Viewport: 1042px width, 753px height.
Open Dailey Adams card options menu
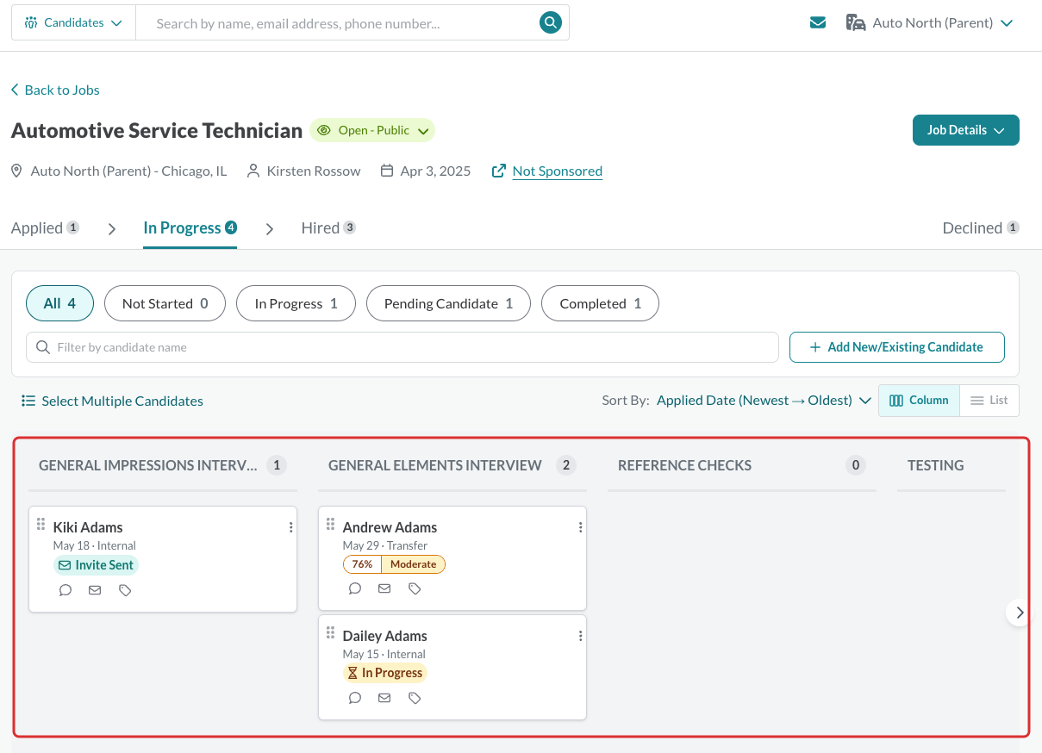click(580, 636)
